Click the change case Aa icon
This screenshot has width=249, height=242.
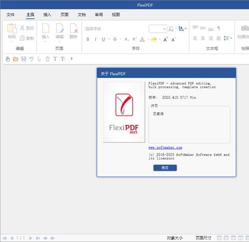click(171, 29)
